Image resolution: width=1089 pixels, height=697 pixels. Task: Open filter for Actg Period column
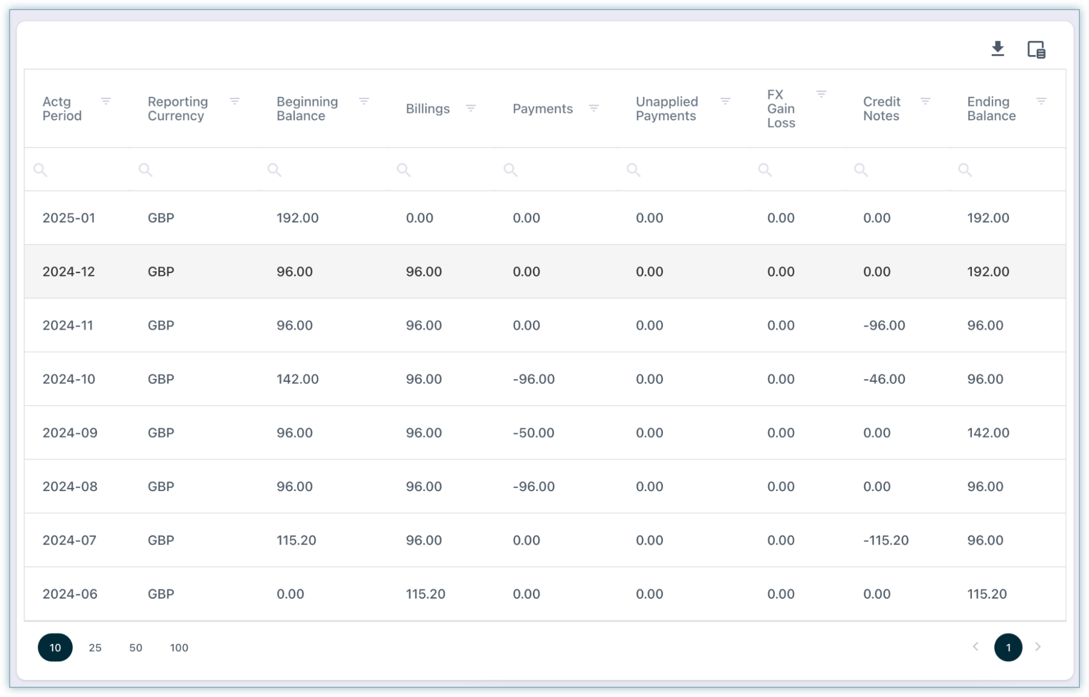click(x=106, y=101)
